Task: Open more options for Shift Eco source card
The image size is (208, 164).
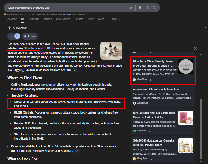Action: click(149, 131)
